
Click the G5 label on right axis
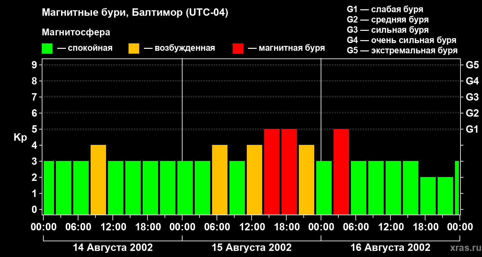click(472, 65)
